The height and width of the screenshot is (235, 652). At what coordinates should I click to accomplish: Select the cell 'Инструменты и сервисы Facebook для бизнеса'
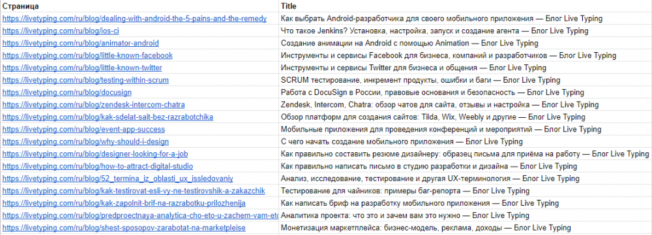tap(466, 55)
